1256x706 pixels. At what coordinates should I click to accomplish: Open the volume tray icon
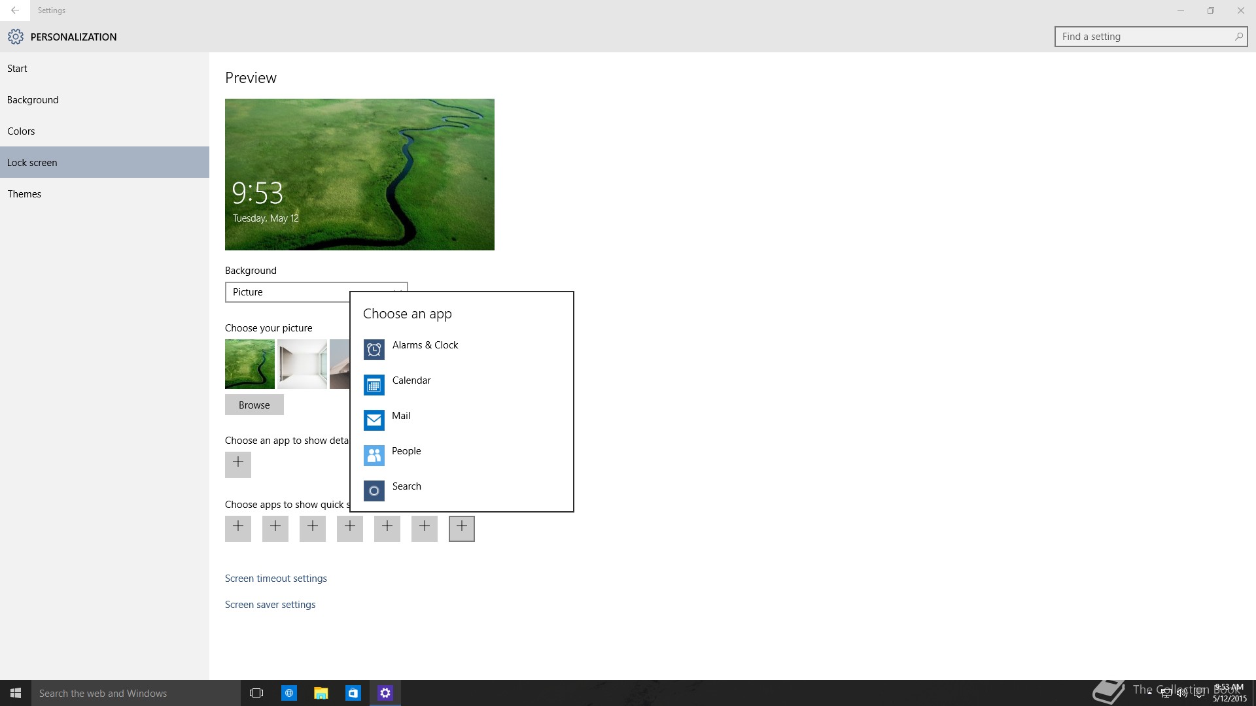1182,693
